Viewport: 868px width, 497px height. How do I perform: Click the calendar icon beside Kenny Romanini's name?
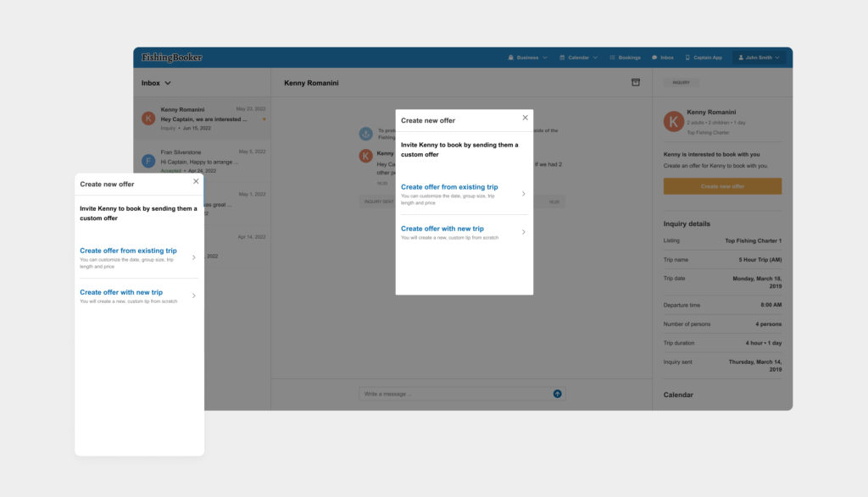[636, 80]
